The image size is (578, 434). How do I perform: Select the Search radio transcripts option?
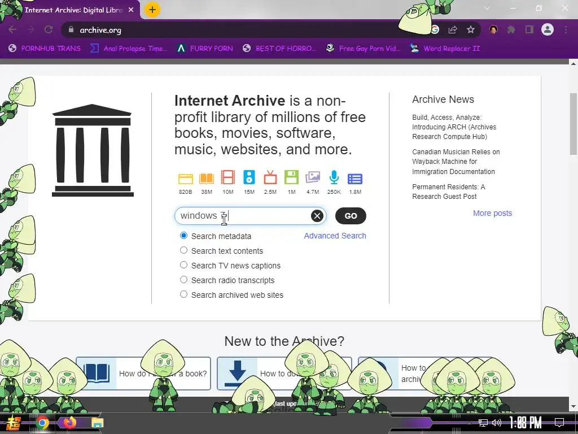tap(183, 280)
